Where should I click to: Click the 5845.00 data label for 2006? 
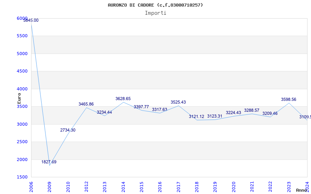point(31,20)
